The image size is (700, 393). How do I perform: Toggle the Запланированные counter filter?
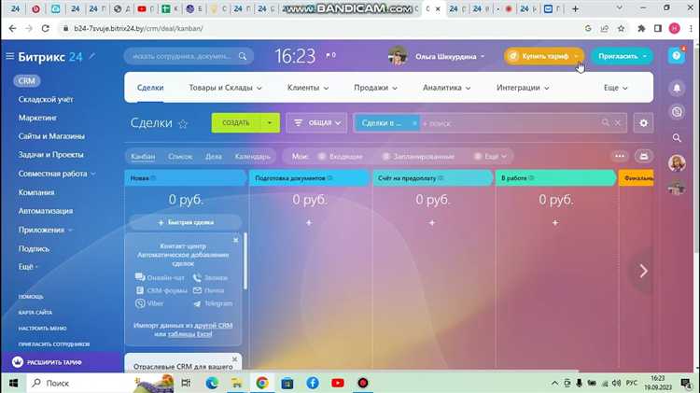418,156
